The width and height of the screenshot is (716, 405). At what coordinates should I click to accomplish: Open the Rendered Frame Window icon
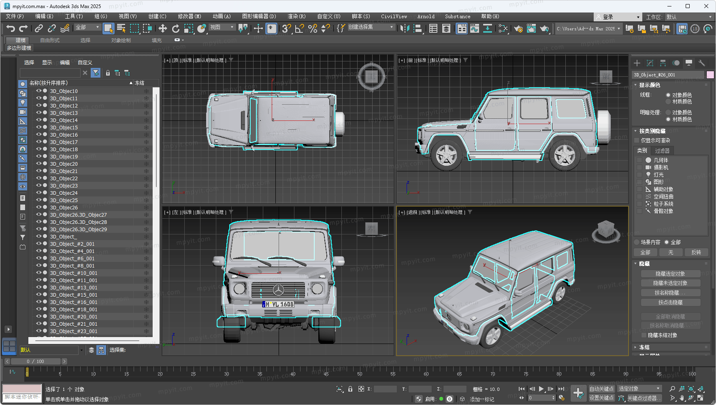point(531,28)
